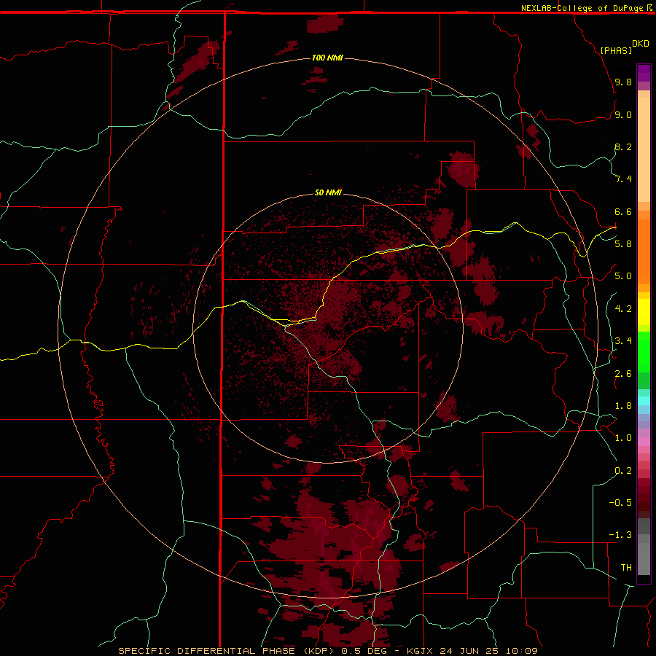
Task: Click the TH threshold label
Action: pos(626,567)
